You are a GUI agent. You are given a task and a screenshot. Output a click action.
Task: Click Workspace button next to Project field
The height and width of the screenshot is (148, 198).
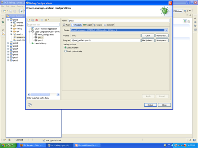coord(162,36)
